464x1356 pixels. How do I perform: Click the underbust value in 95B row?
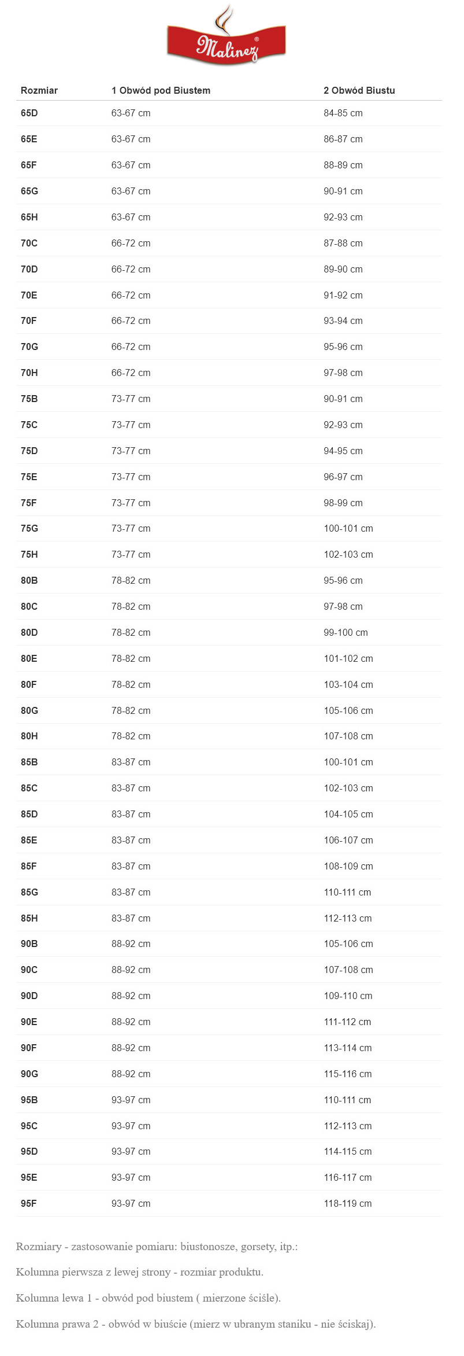(x=131, y=1100)
